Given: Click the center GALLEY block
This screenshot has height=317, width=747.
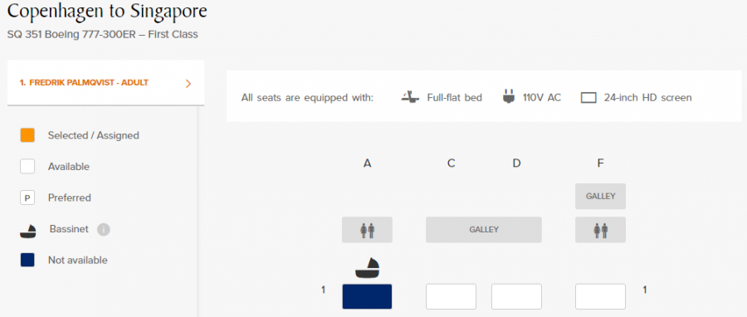Looking at the screenshot, I should coord(484,230).
